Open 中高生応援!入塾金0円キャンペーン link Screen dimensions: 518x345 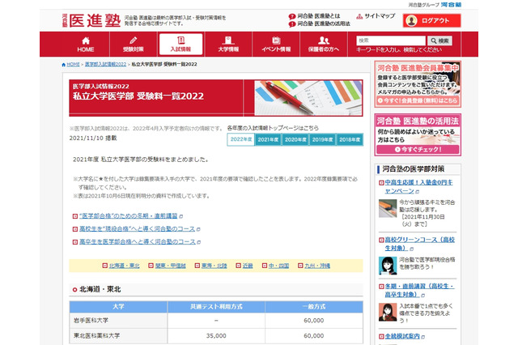click(418, 187)
